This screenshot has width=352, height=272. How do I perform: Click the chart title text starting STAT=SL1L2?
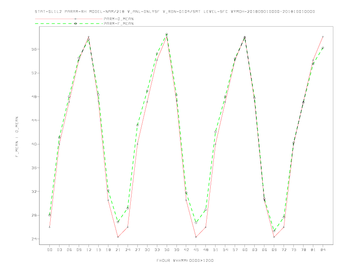click(175, 12)
